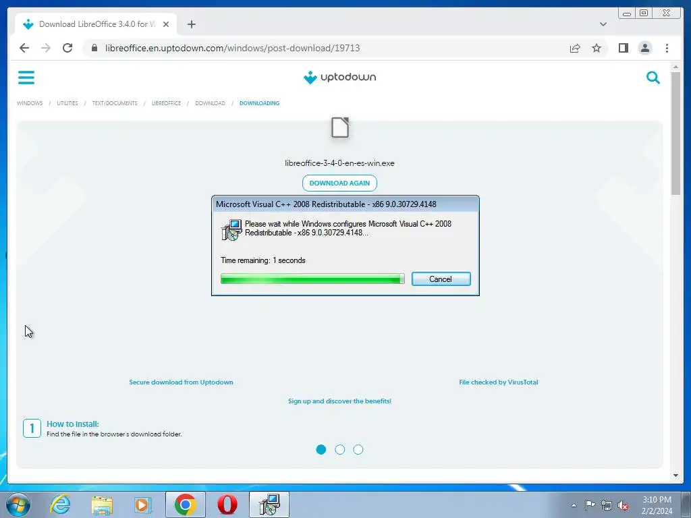
Task: Select the third carousel dot
Action: point(358,449)
